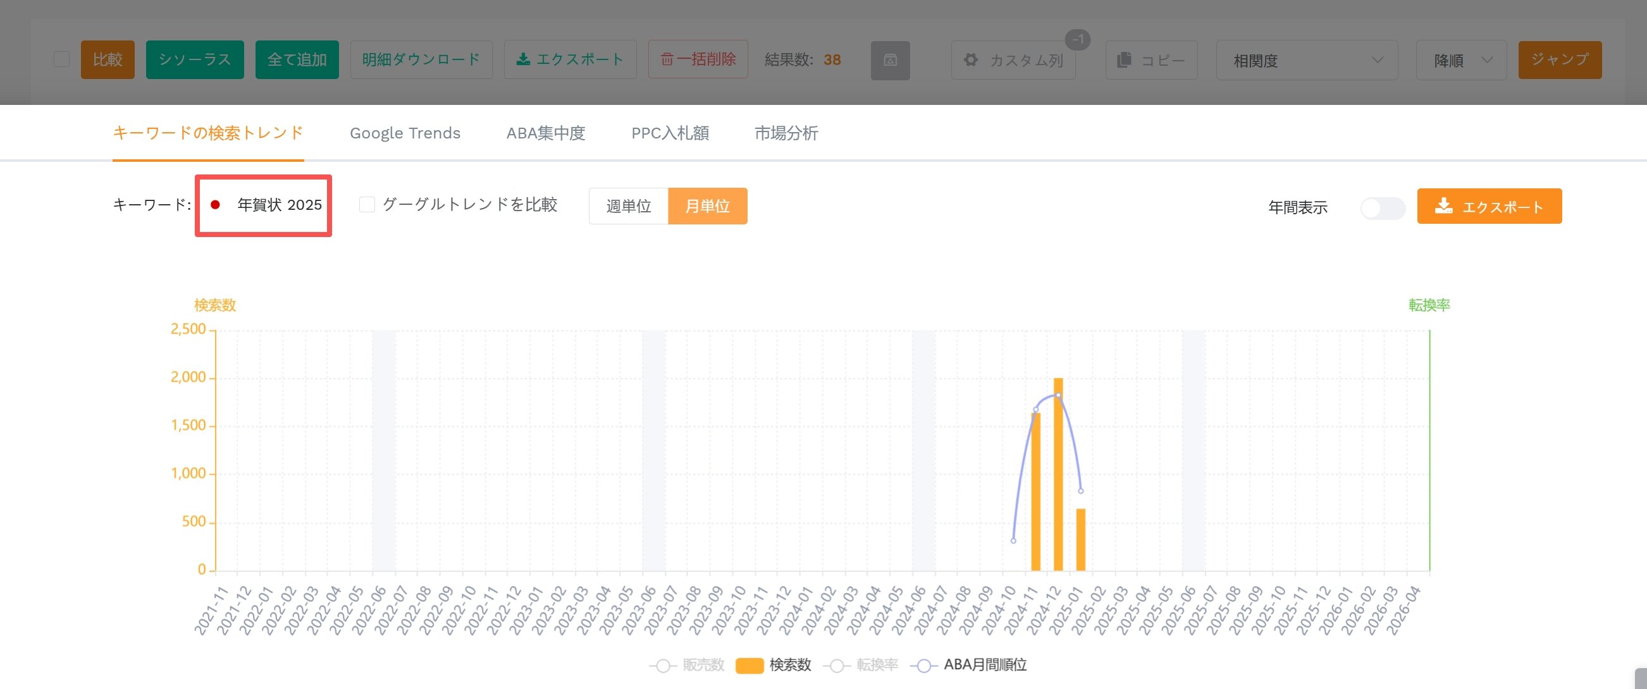
Task: Toggle ABA月間順位 series in chart legend
Action: (968, 666)
